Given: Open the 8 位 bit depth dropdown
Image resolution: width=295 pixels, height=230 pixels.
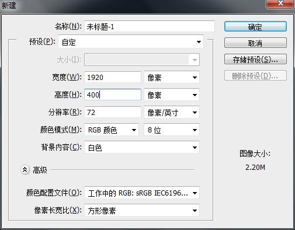Looking at the screenshot, I should tap(172, 130).
